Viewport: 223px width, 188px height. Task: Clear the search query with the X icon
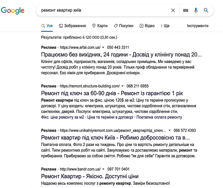tap(173, 10)
